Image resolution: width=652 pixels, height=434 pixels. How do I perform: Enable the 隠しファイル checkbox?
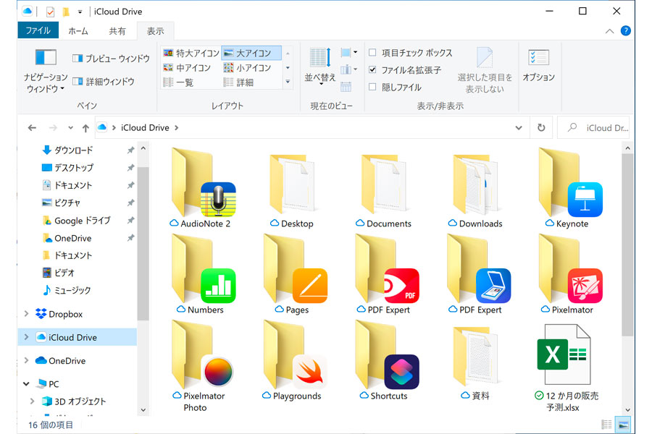pyautogui.click(x=373, y=88)
